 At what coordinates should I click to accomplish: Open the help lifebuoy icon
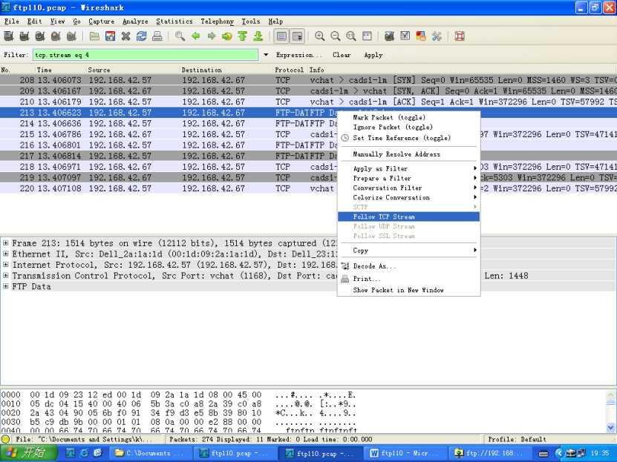(x=460, y=36)
